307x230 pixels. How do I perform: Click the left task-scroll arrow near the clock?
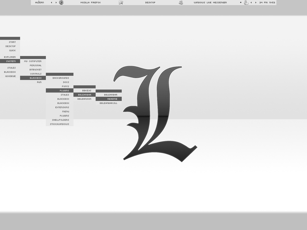251,2
